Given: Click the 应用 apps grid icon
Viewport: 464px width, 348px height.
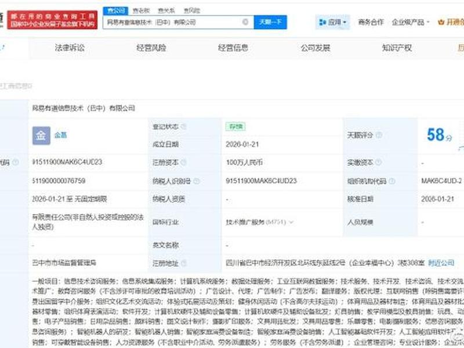Looking at the screenshot, I should click(x=322, y=22).
